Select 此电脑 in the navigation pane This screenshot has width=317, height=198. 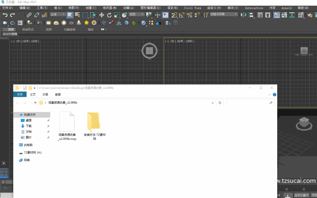click(x=28, y=145)
